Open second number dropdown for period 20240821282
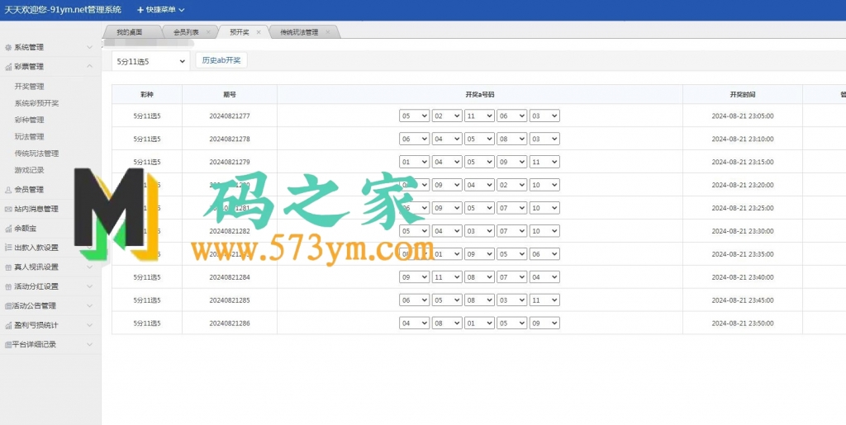The width and height of the screenshot is (846, 425). (447, 231)
